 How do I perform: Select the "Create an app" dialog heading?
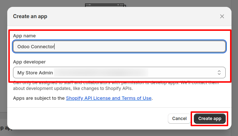(x=30, y=16)
